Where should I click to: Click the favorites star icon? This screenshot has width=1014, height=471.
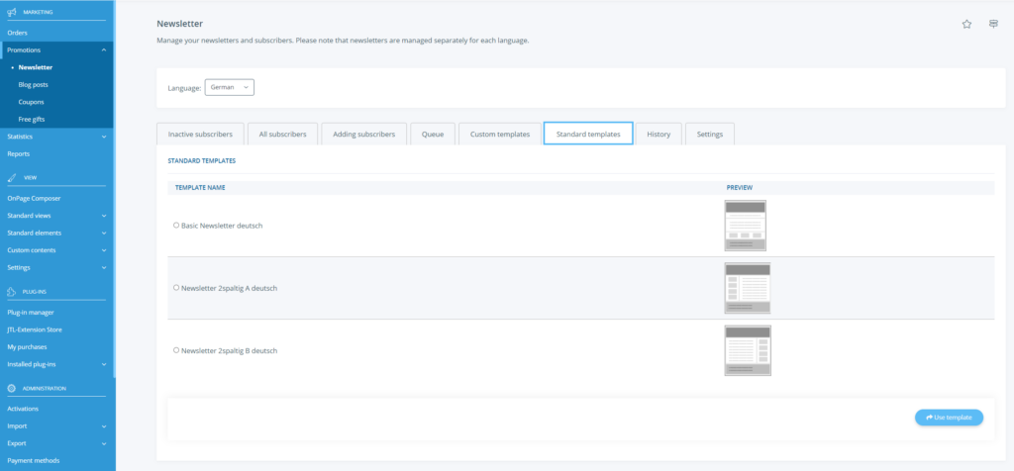click(x=966, y=25)
